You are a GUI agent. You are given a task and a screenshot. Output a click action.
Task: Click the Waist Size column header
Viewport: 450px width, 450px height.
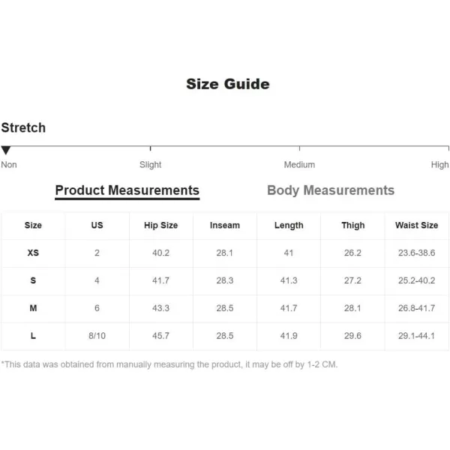416,226
